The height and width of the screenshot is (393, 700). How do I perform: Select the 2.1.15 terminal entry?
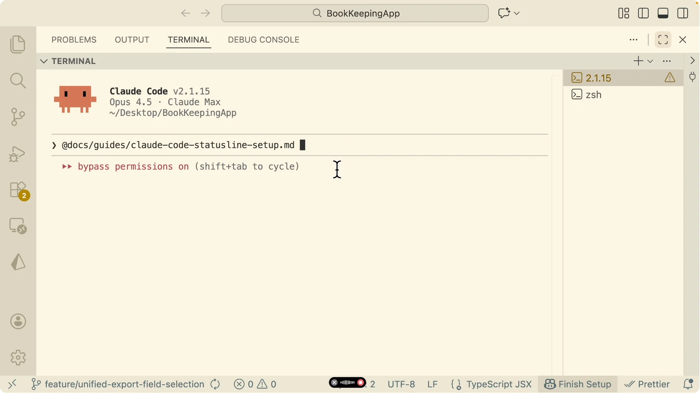click(x=623, y=78)
